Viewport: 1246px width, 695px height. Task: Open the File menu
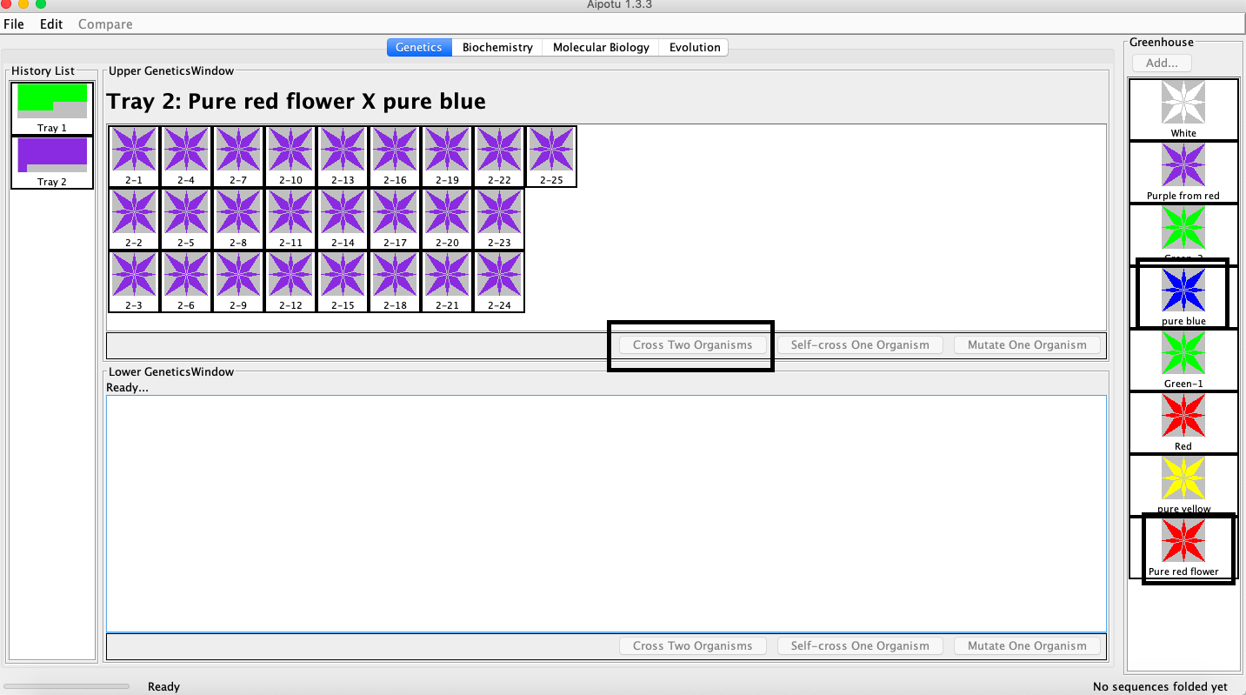(14, 24)
